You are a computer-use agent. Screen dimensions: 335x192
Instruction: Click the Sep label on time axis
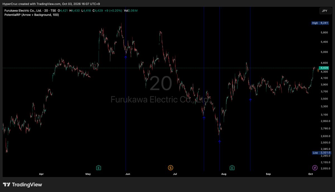click(268, 174)
